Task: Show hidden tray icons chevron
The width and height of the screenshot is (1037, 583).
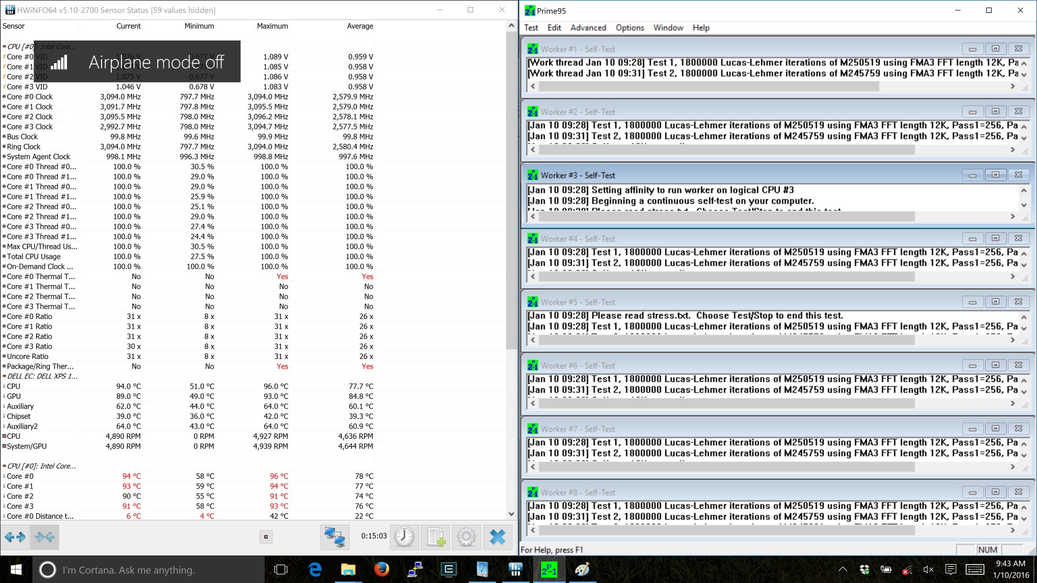Action: (x=843, y=570)
